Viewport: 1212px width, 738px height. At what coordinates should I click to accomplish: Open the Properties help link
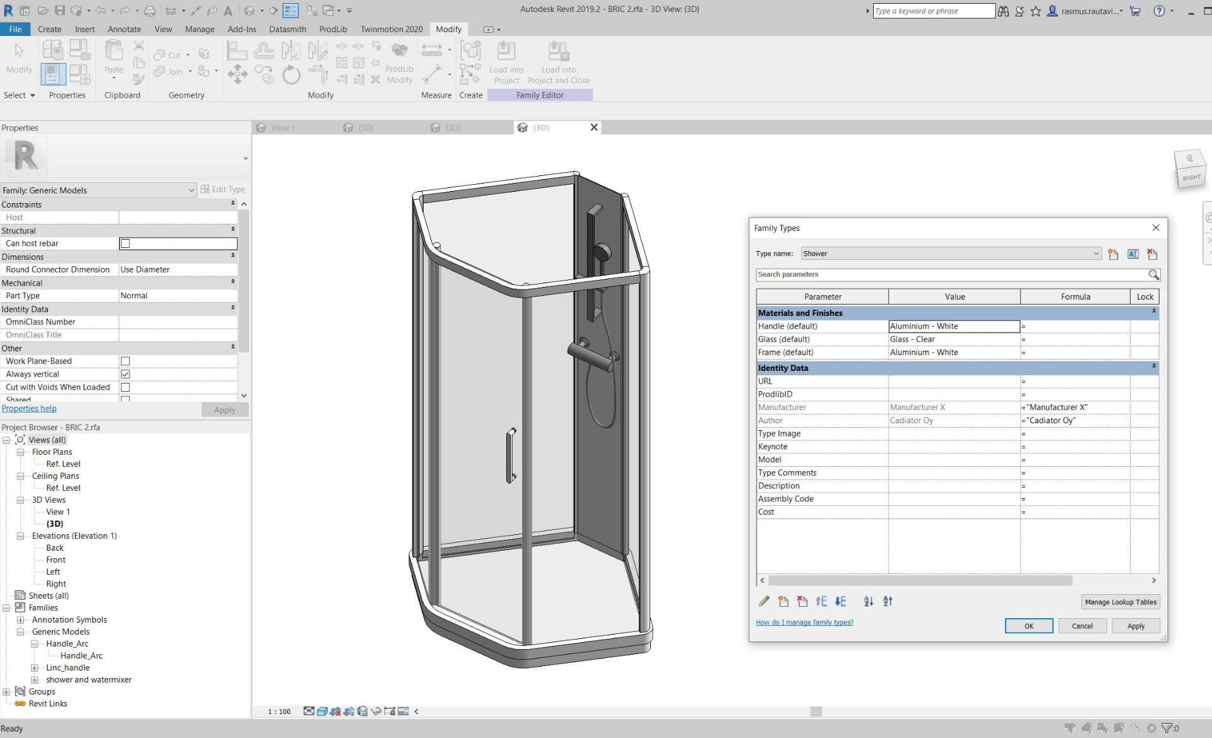29,408
